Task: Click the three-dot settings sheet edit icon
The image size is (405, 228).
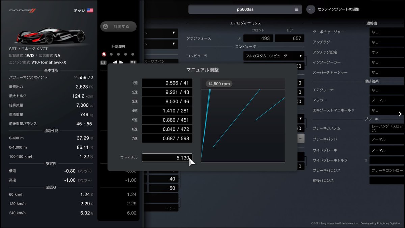Action: point(311,9)
